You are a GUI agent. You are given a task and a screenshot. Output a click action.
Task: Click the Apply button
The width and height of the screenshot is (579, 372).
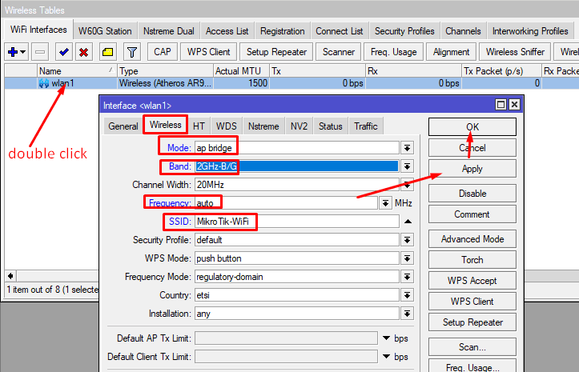(x=472, y=169)
